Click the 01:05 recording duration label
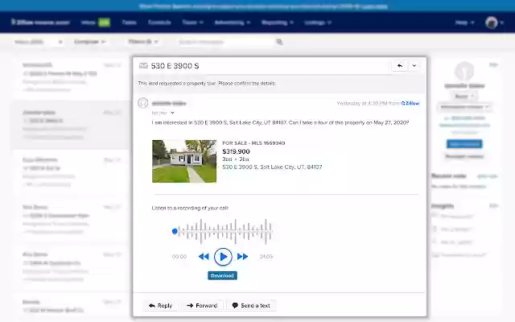The height and width of the screenshot is (322, 515). point(266,257)
